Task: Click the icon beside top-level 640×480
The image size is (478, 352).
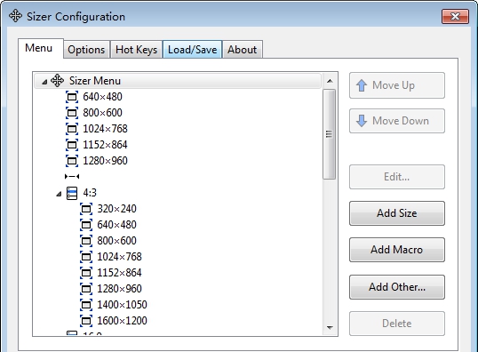Action: 72,97
